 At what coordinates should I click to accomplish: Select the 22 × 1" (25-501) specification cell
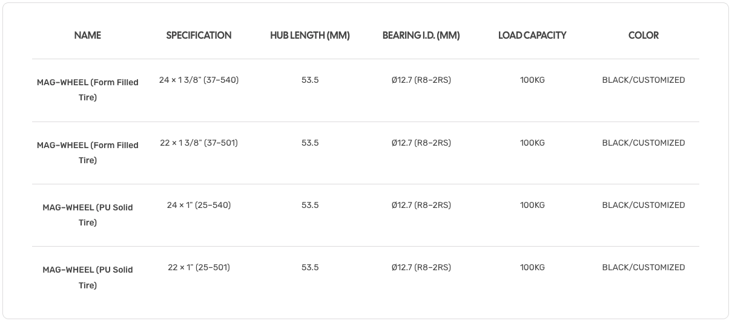pos(199,267)
